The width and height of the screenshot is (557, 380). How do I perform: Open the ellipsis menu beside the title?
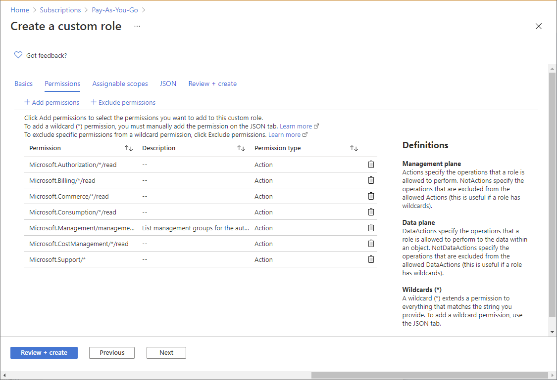pyautogui.click(x=137, y=26)
